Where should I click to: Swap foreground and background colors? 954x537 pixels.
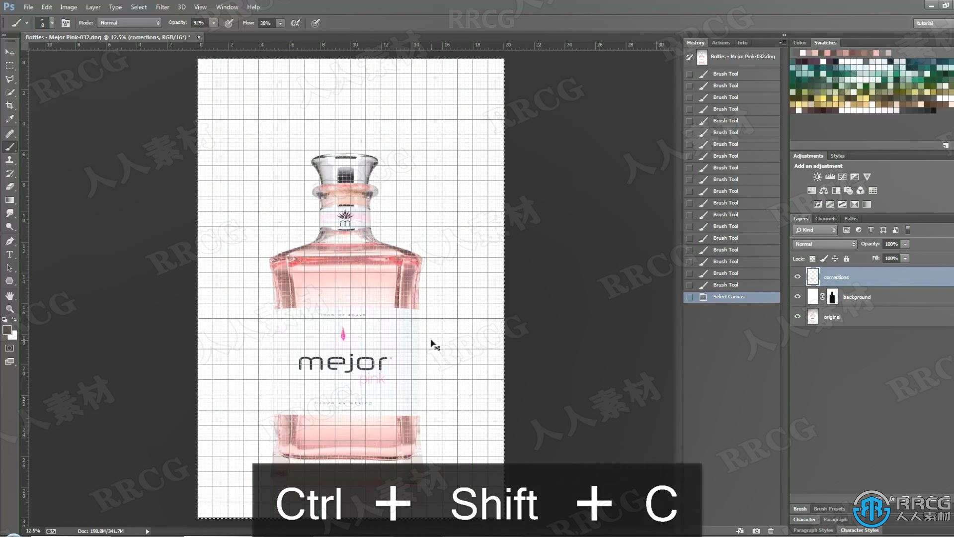(x=14, y=320)
